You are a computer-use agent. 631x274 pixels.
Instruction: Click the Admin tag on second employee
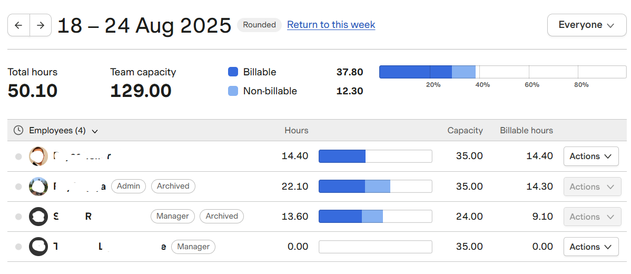point(129,186)
